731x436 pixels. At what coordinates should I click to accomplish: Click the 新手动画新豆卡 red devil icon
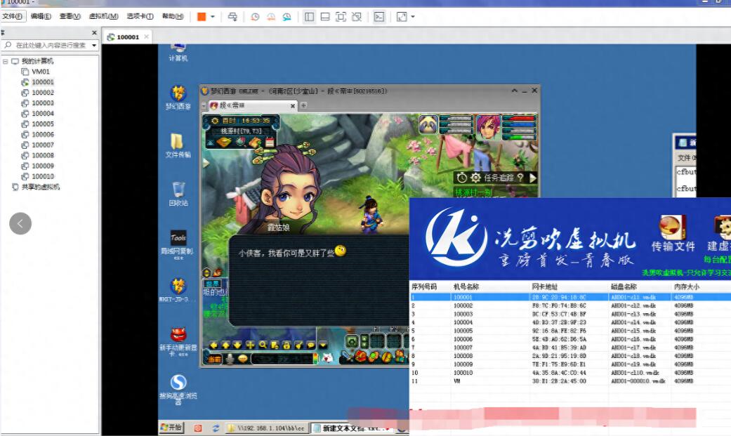[178, 342]
